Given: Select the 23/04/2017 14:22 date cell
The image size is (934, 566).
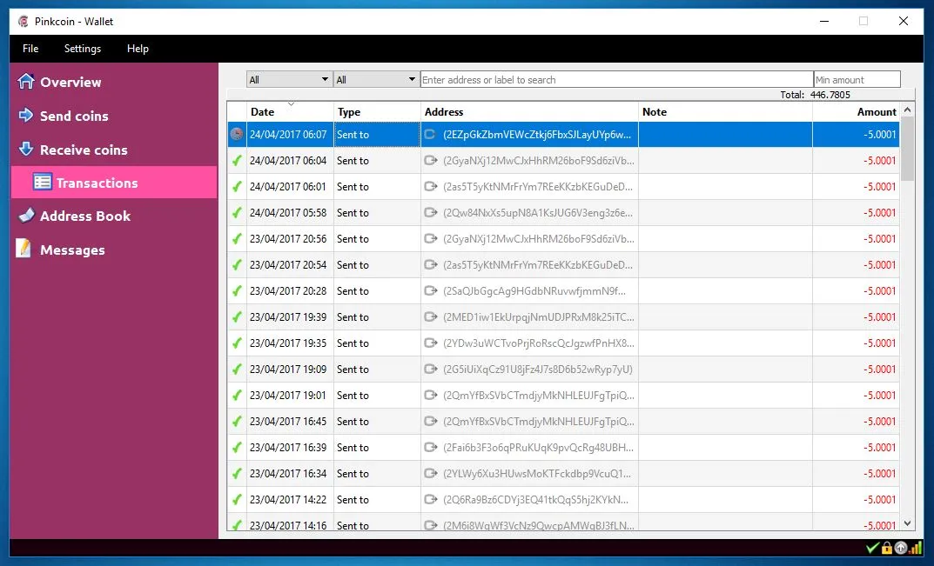Looking at the screenshot, I should (290, 500).
